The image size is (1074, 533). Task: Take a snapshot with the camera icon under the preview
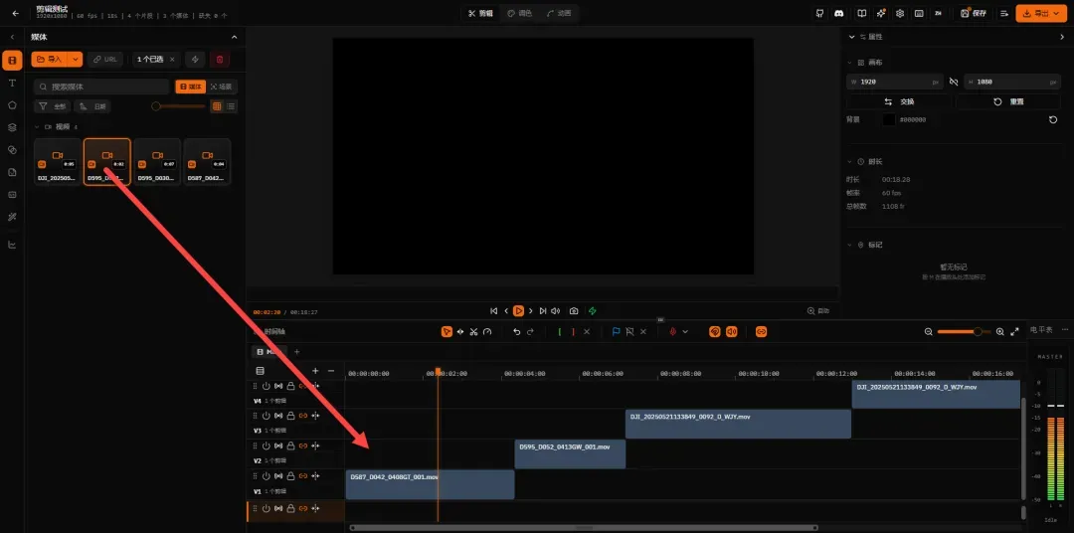574,311
